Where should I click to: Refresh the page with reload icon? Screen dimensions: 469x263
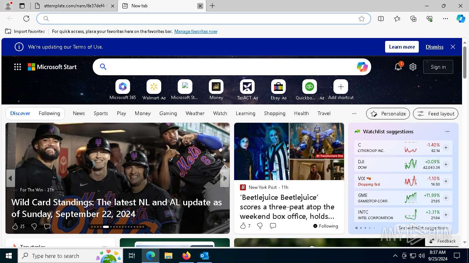(26, 19)
